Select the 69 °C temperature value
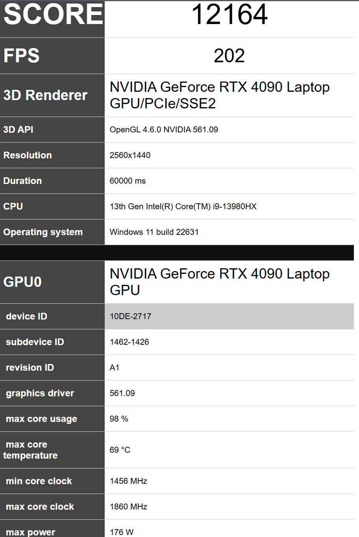This screenshot has width=359, height=537. (x=120, y=450)
